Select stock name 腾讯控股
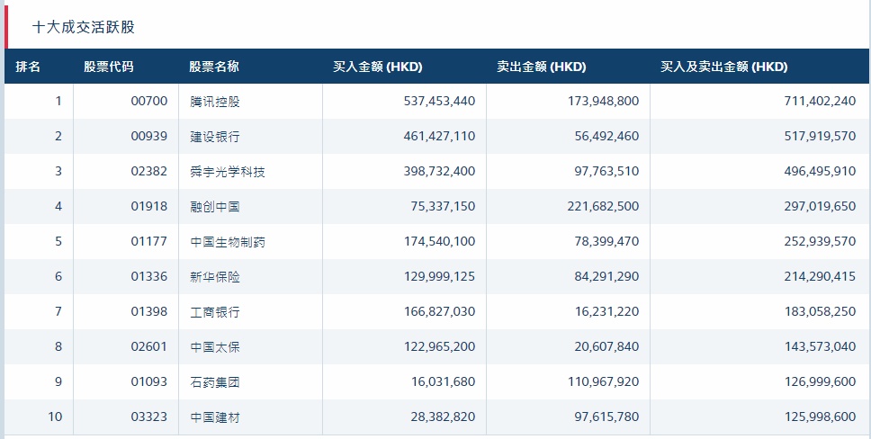 point(215,102)
